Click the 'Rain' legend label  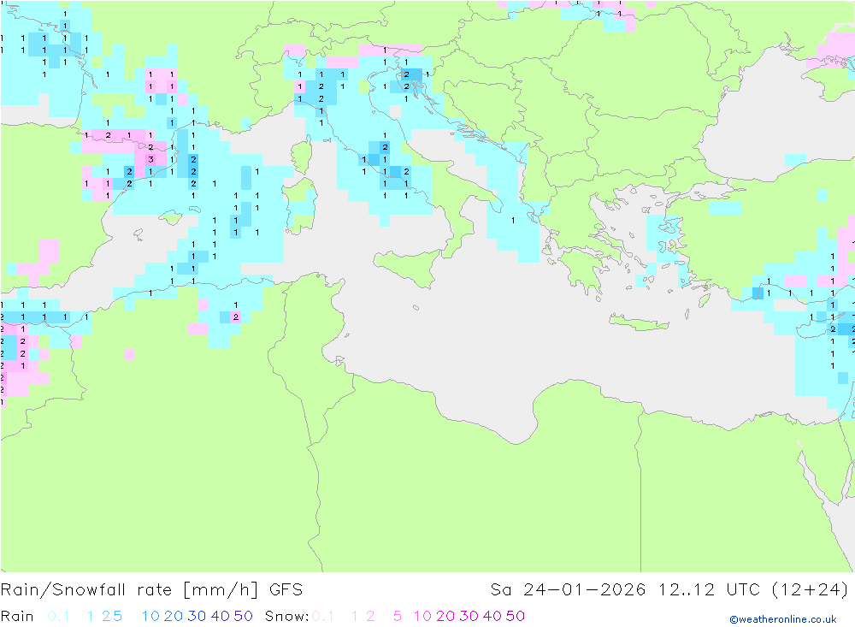(x=17, y=616)
